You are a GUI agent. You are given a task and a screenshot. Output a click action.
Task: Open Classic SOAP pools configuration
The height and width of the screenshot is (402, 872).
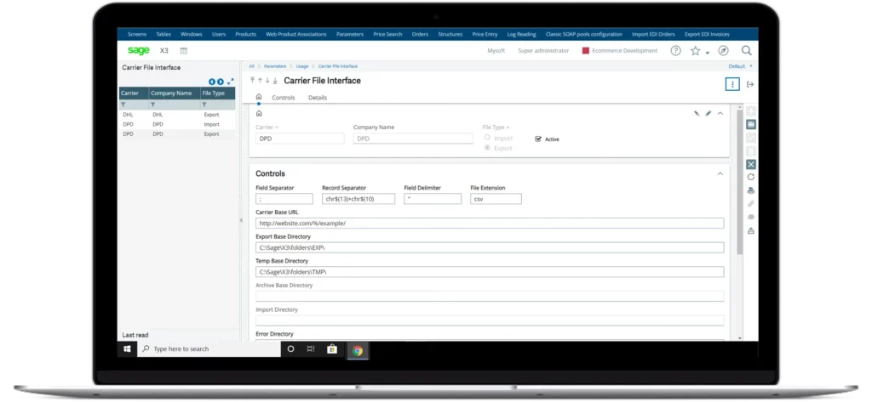tap(584, 35)
